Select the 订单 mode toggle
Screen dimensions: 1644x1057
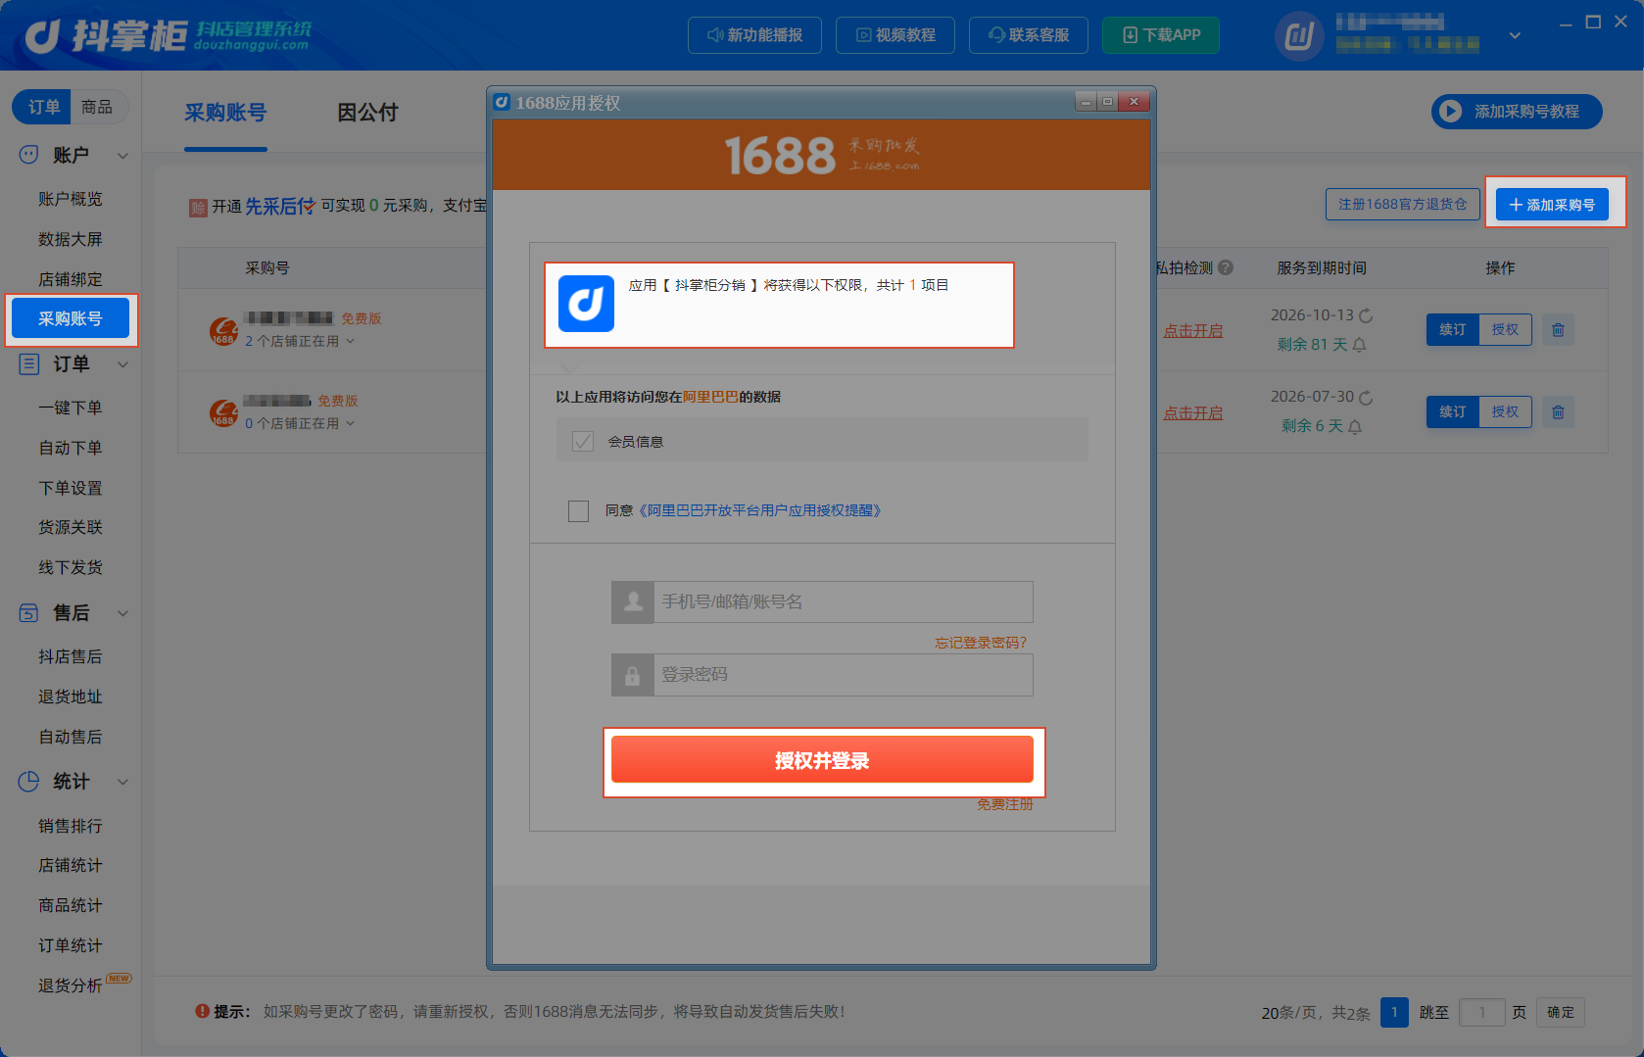click(x=43, y=107)
